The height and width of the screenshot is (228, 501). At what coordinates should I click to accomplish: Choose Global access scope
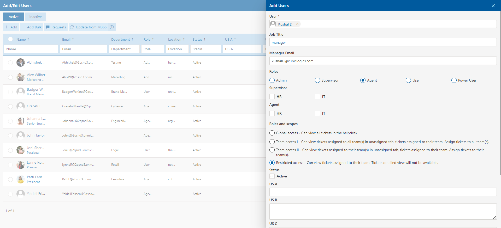pyautogui.click(x=272, y=133)
